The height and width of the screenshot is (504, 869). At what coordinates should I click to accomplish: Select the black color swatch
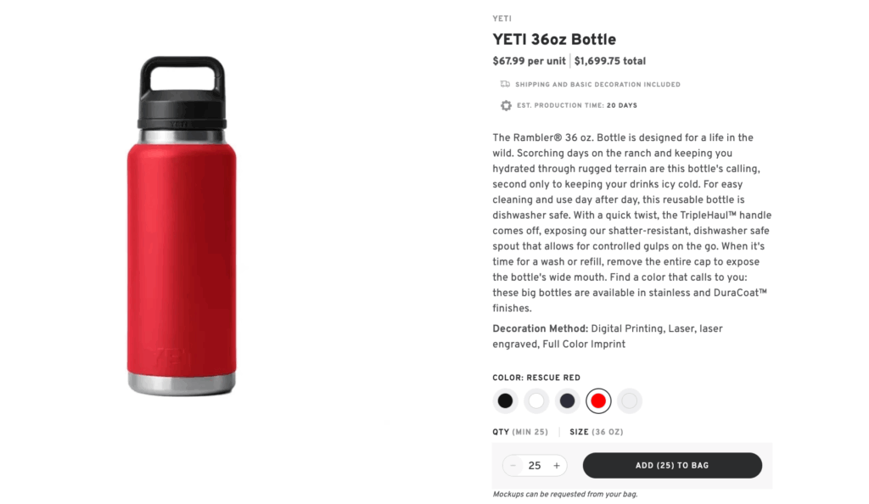(x=505, y=400)
